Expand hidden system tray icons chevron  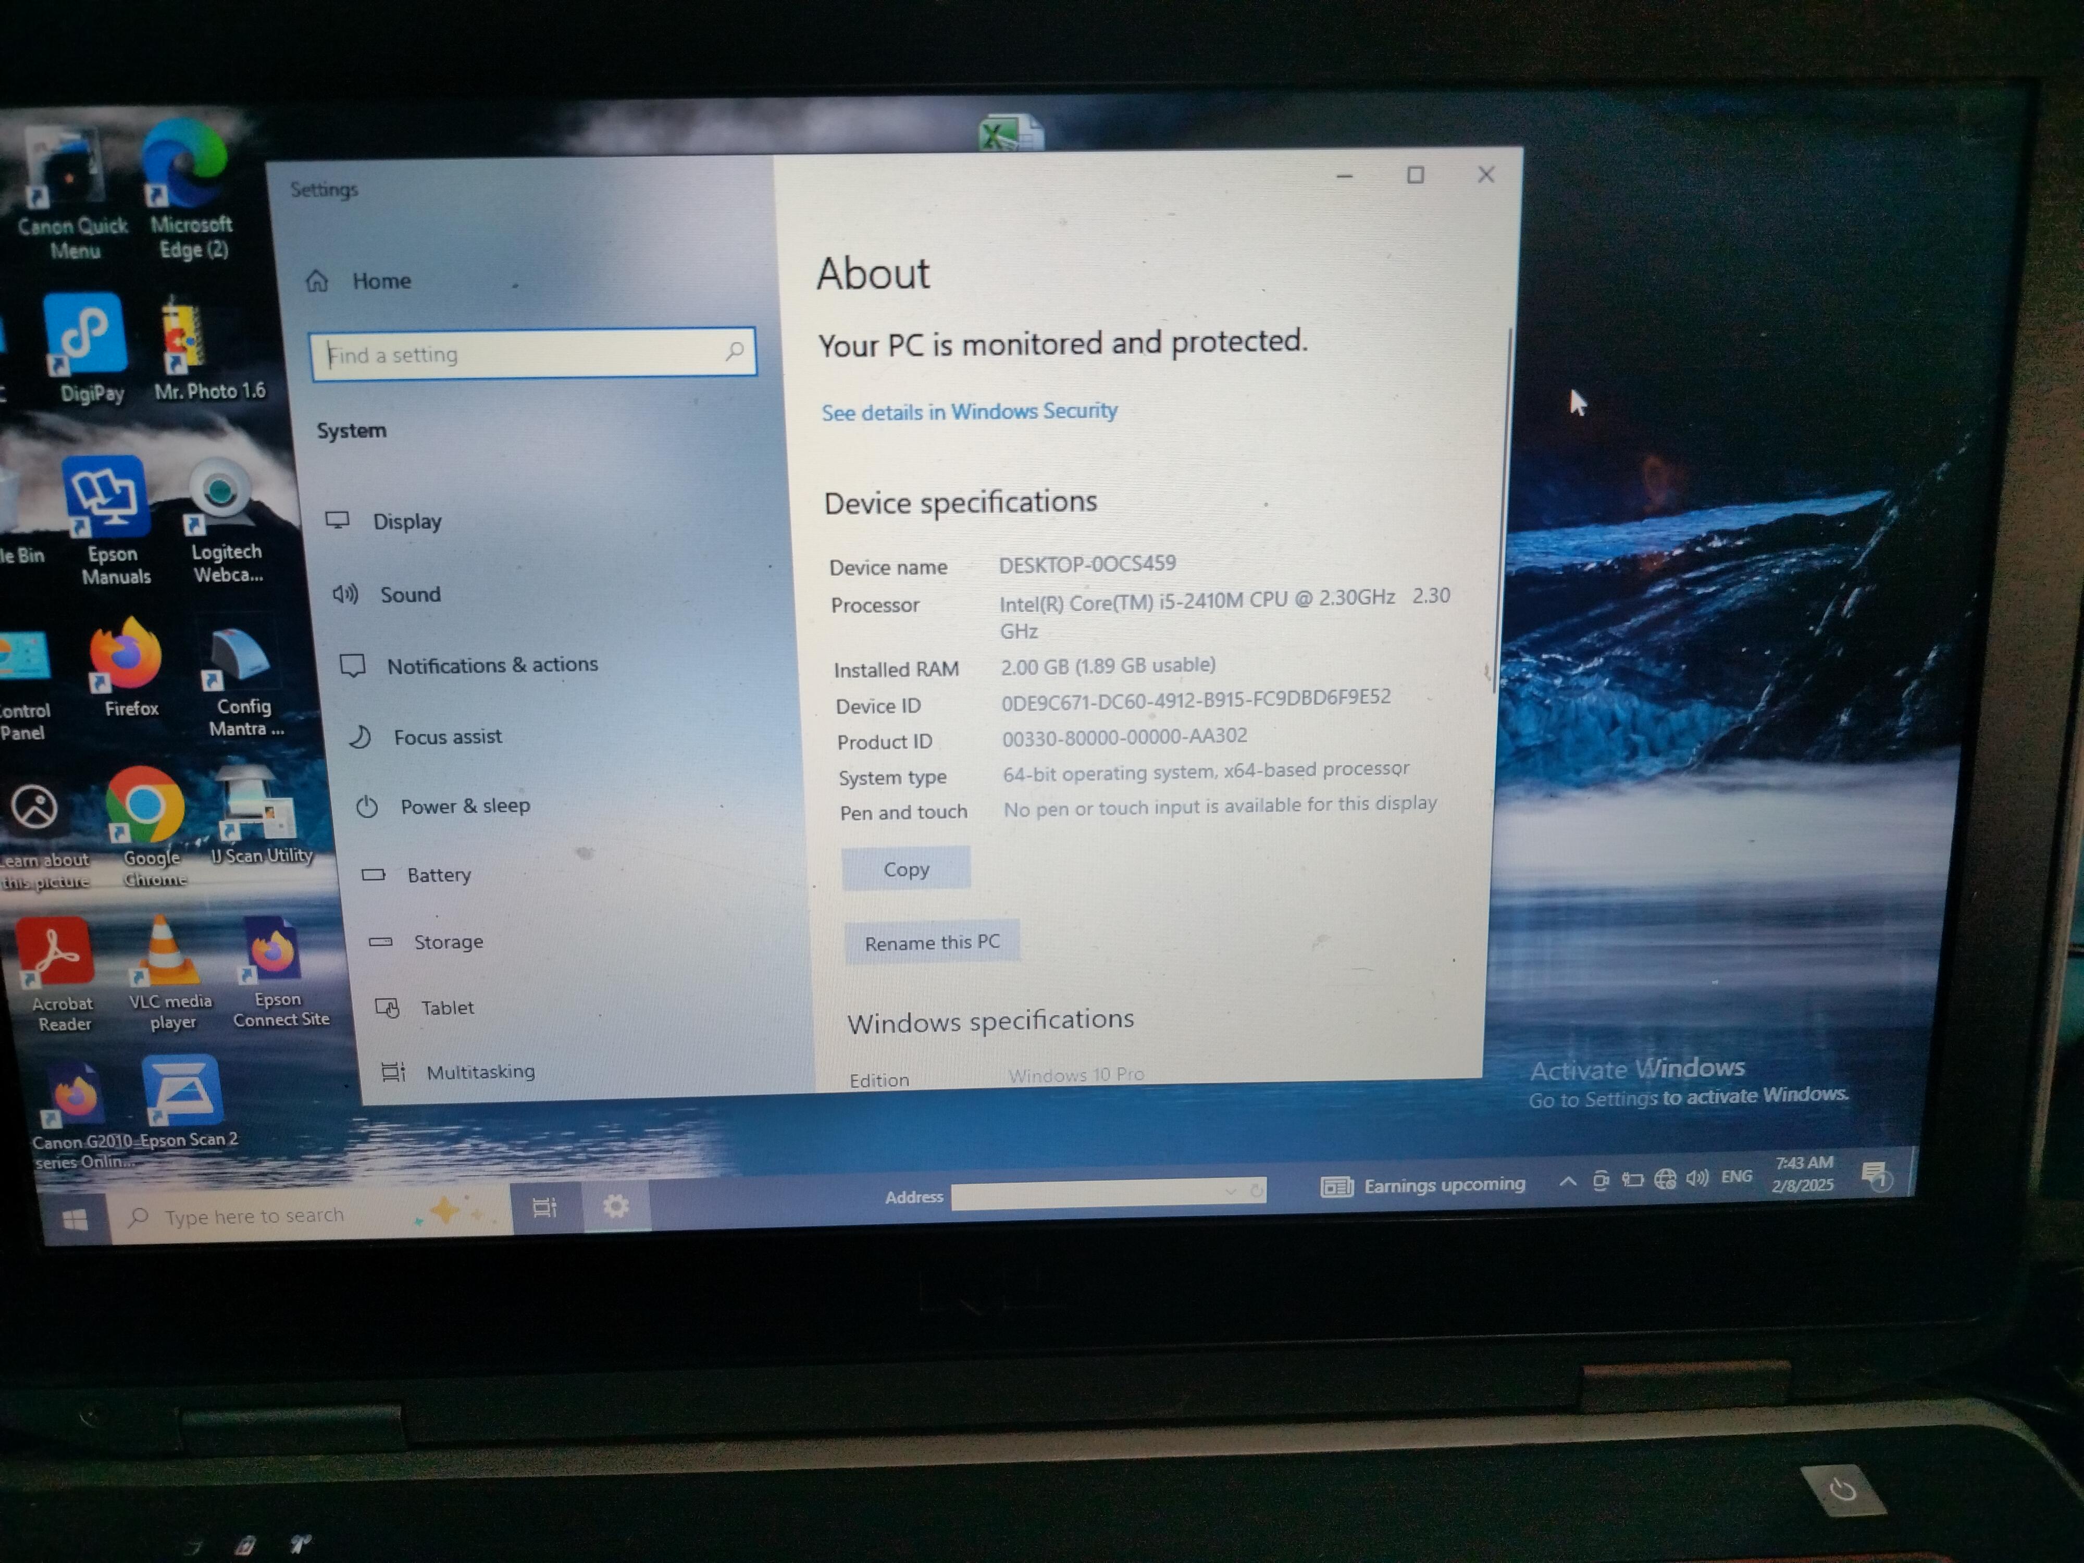pyautogui.click(x=1567, y=1181)
